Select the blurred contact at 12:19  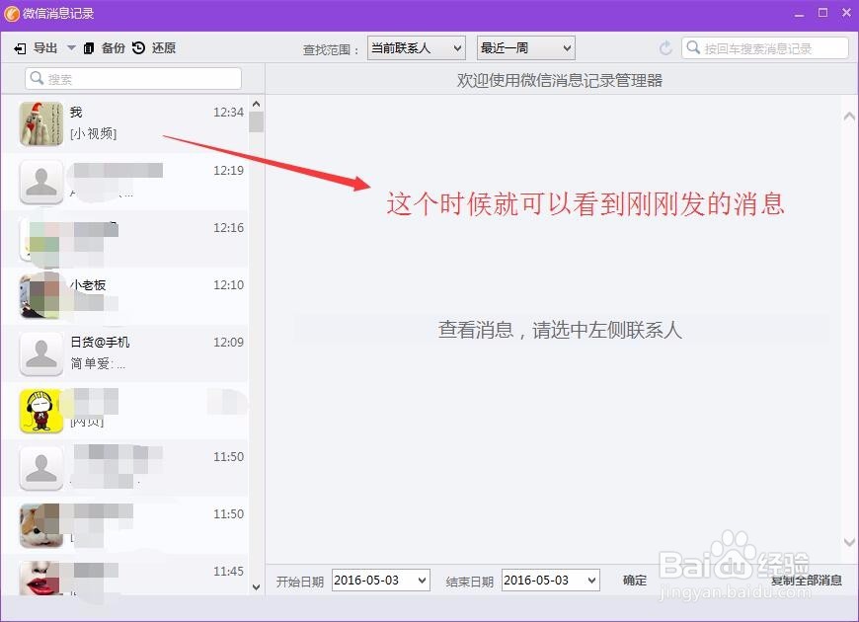point(125,182)
